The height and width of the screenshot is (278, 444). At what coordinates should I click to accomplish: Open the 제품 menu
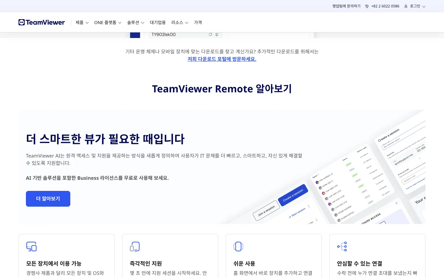click(x=80, y=23)
